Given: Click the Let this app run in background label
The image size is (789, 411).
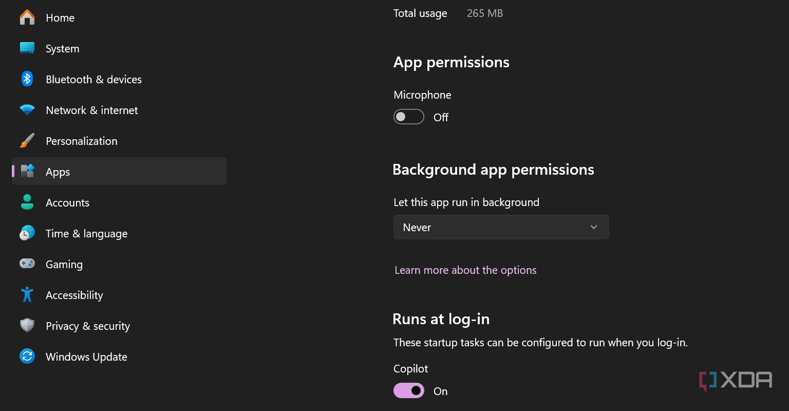Looking at the screenshot, I should (466, 202).
